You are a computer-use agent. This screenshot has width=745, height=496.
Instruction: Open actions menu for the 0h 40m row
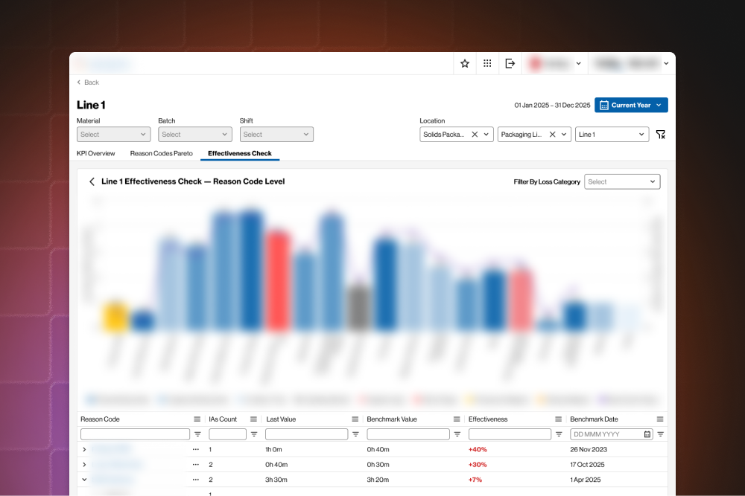(x=196, y=465)
